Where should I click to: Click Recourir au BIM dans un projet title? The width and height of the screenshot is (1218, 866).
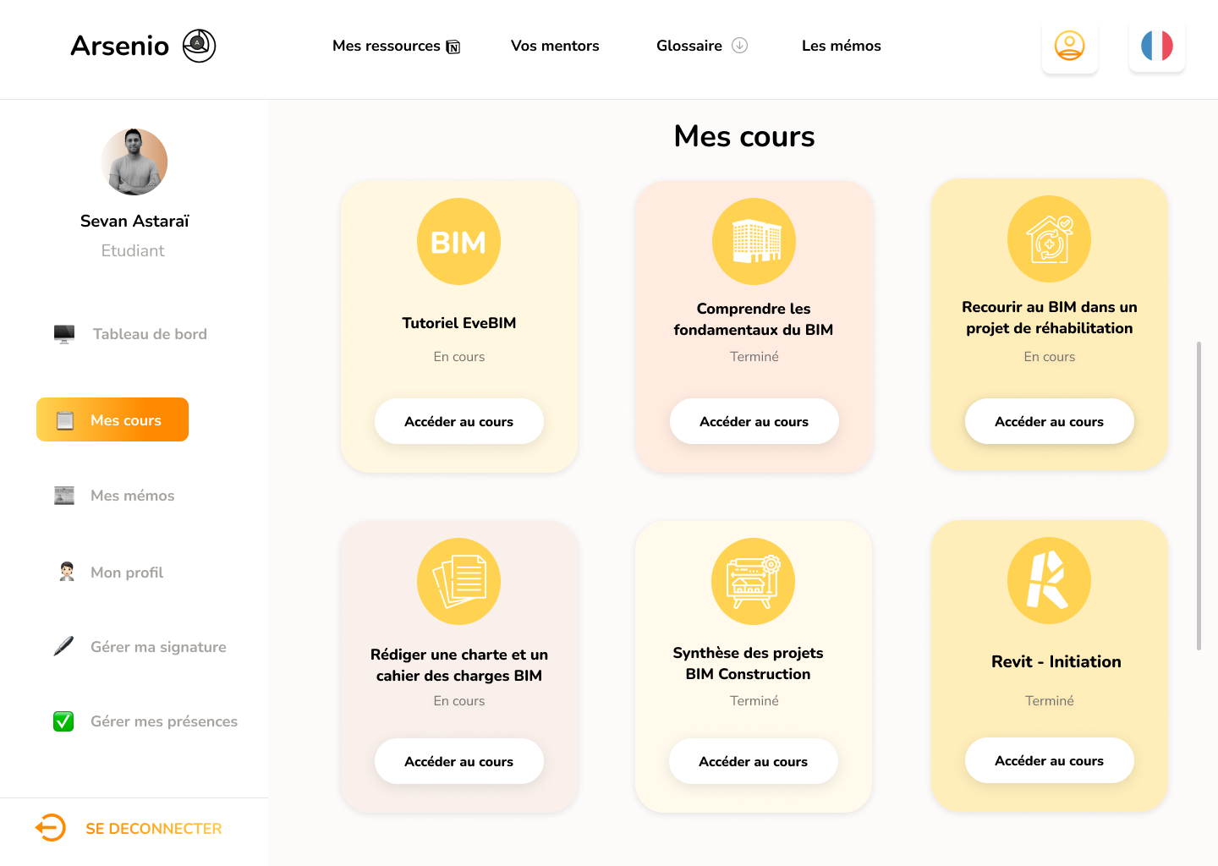pos(1050,317)
